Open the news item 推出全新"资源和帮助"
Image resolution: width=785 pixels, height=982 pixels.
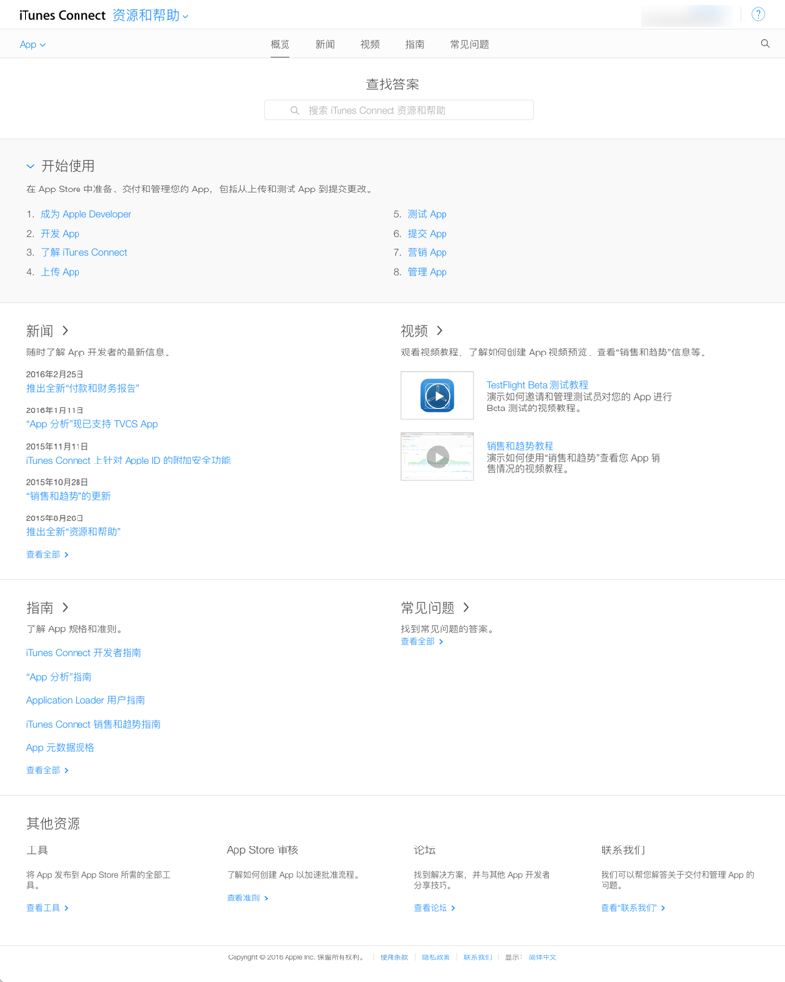74,532
